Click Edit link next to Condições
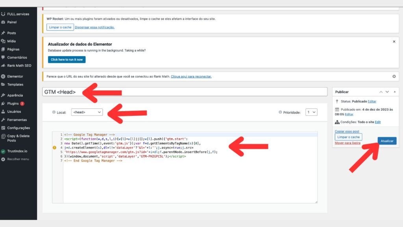 point(377,122)
